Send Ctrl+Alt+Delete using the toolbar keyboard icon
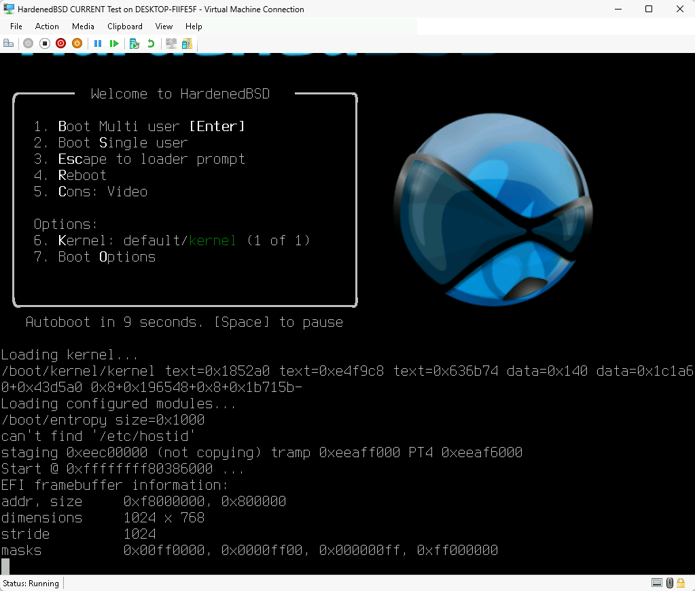The height and width of the screenshot is (591, 695). point(8,43)
